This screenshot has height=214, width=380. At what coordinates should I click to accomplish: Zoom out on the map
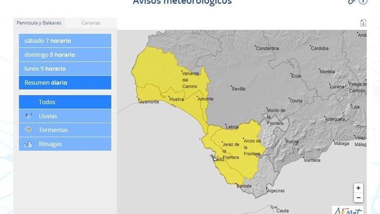pyautogui.click(x=358, y=198)
